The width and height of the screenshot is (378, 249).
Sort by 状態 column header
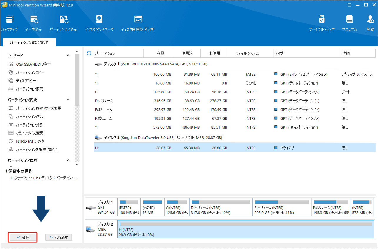click(x=358, y=53)
